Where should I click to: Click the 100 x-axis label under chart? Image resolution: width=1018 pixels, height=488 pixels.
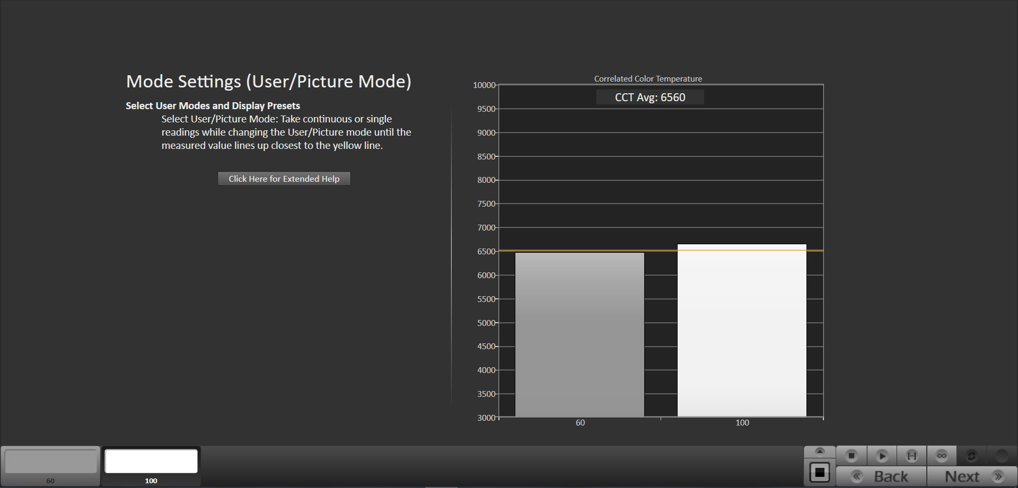click(x=742, y=422)
